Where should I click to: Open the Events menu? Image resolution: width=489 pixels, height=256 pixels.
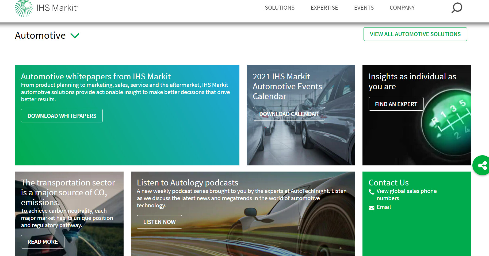pos(364,8)
